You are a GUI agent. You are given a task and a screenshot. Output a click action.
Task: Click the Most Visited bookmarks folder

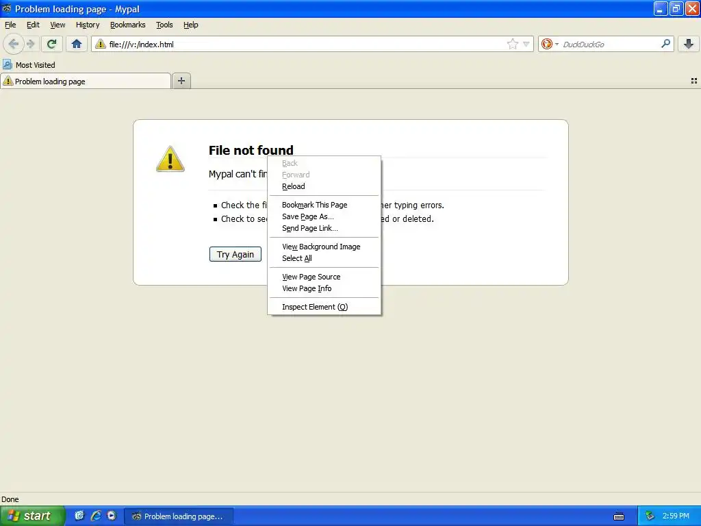pos(29,65)
